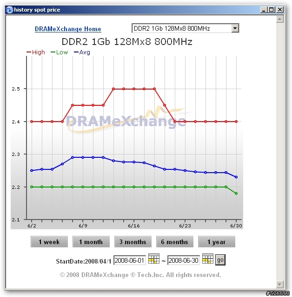Click the StartDate:2008/04/1 label
The image size is (292, 297).
(84, 261)
